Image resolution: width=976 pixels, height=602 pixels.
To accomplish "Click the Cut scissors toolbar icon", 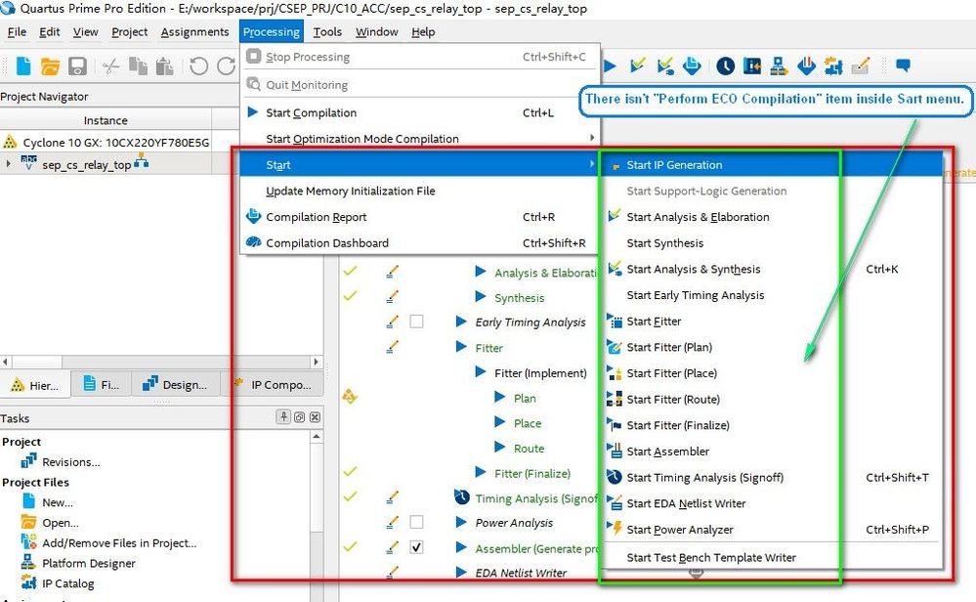I will pyautogui.click(x=110, y=66).
